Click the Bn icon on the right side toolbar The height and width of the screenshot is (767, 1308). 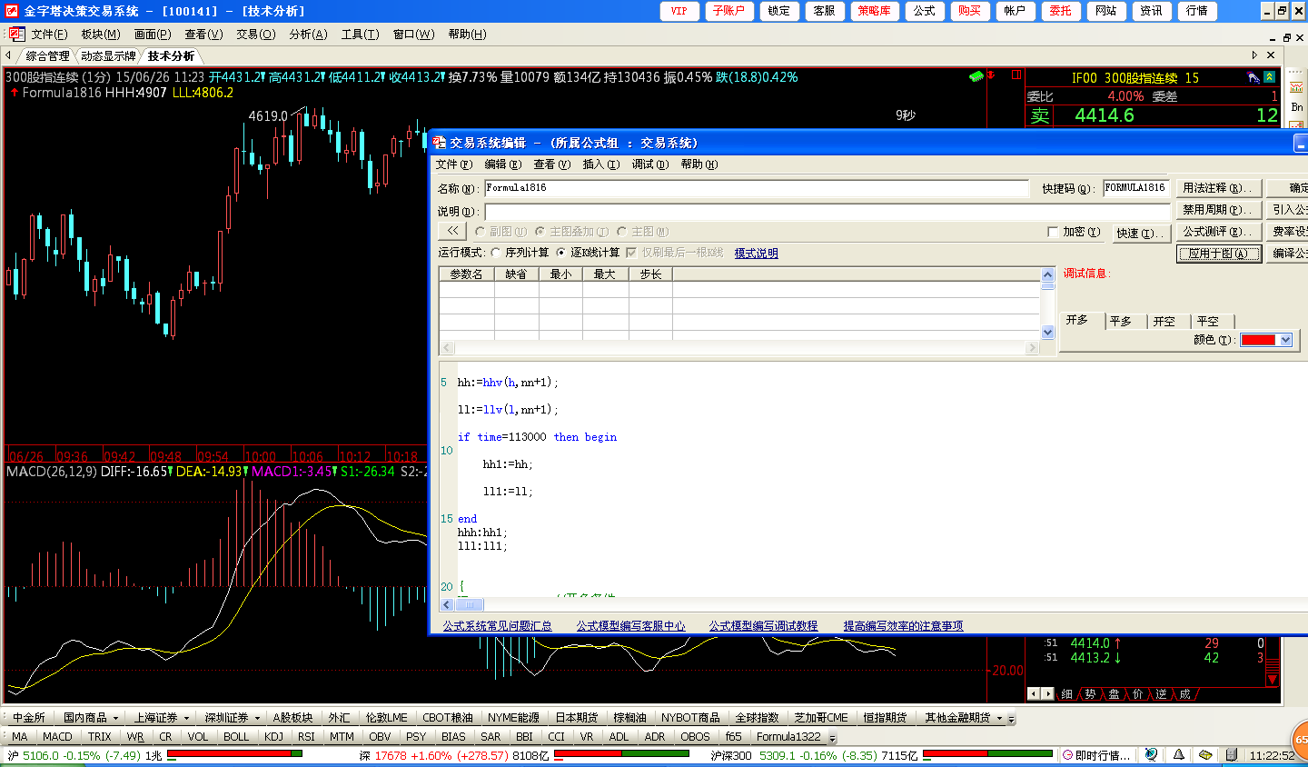[1296, 107]
